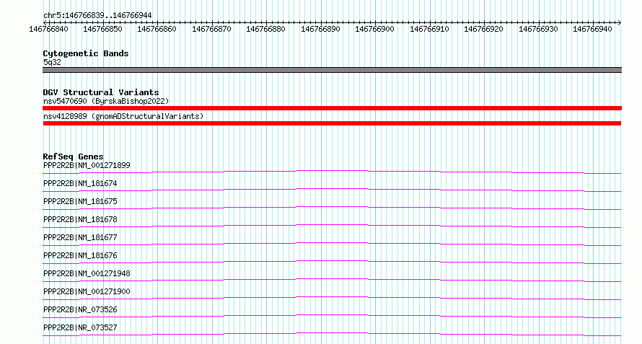Viewport: 642px width, 344px height.
Task: Open transcript PPP2R2B|NR_073526
Action: point(80,309)
